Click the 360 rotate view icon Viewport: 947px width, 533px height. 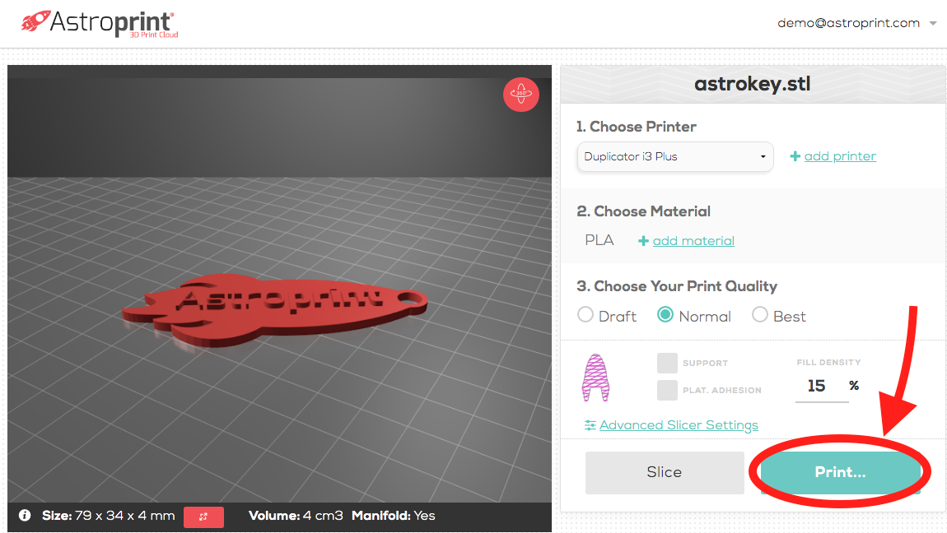pos(520,94)
